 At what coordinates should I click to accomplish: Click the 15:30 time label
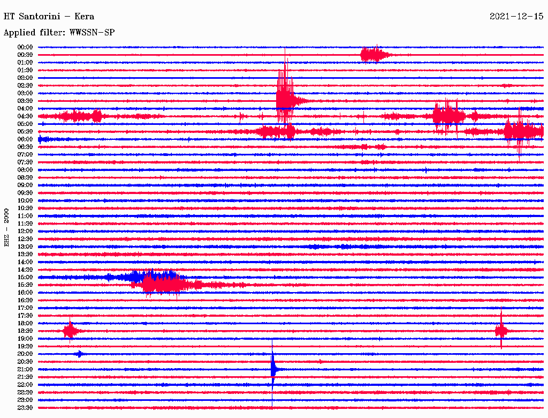pyautogui.click(x=25, y=285)
